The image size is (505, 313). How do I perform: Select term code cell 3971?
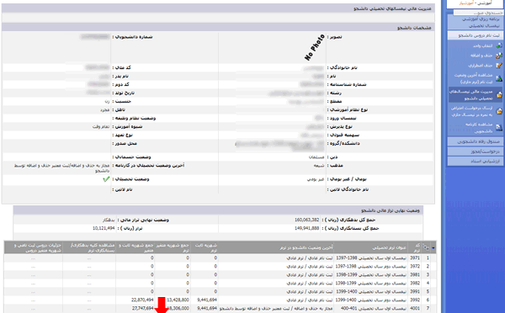415,258
